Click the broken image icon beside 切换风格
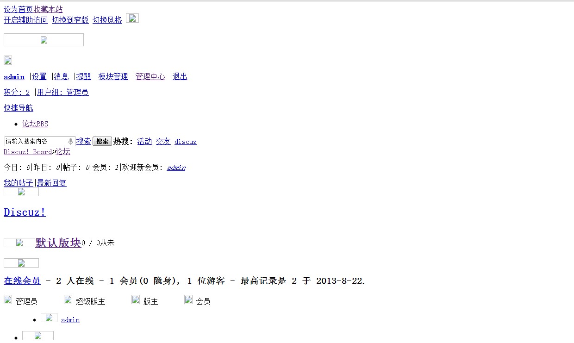The width and height of the screenshot is (574, 343). pos(132,19)
